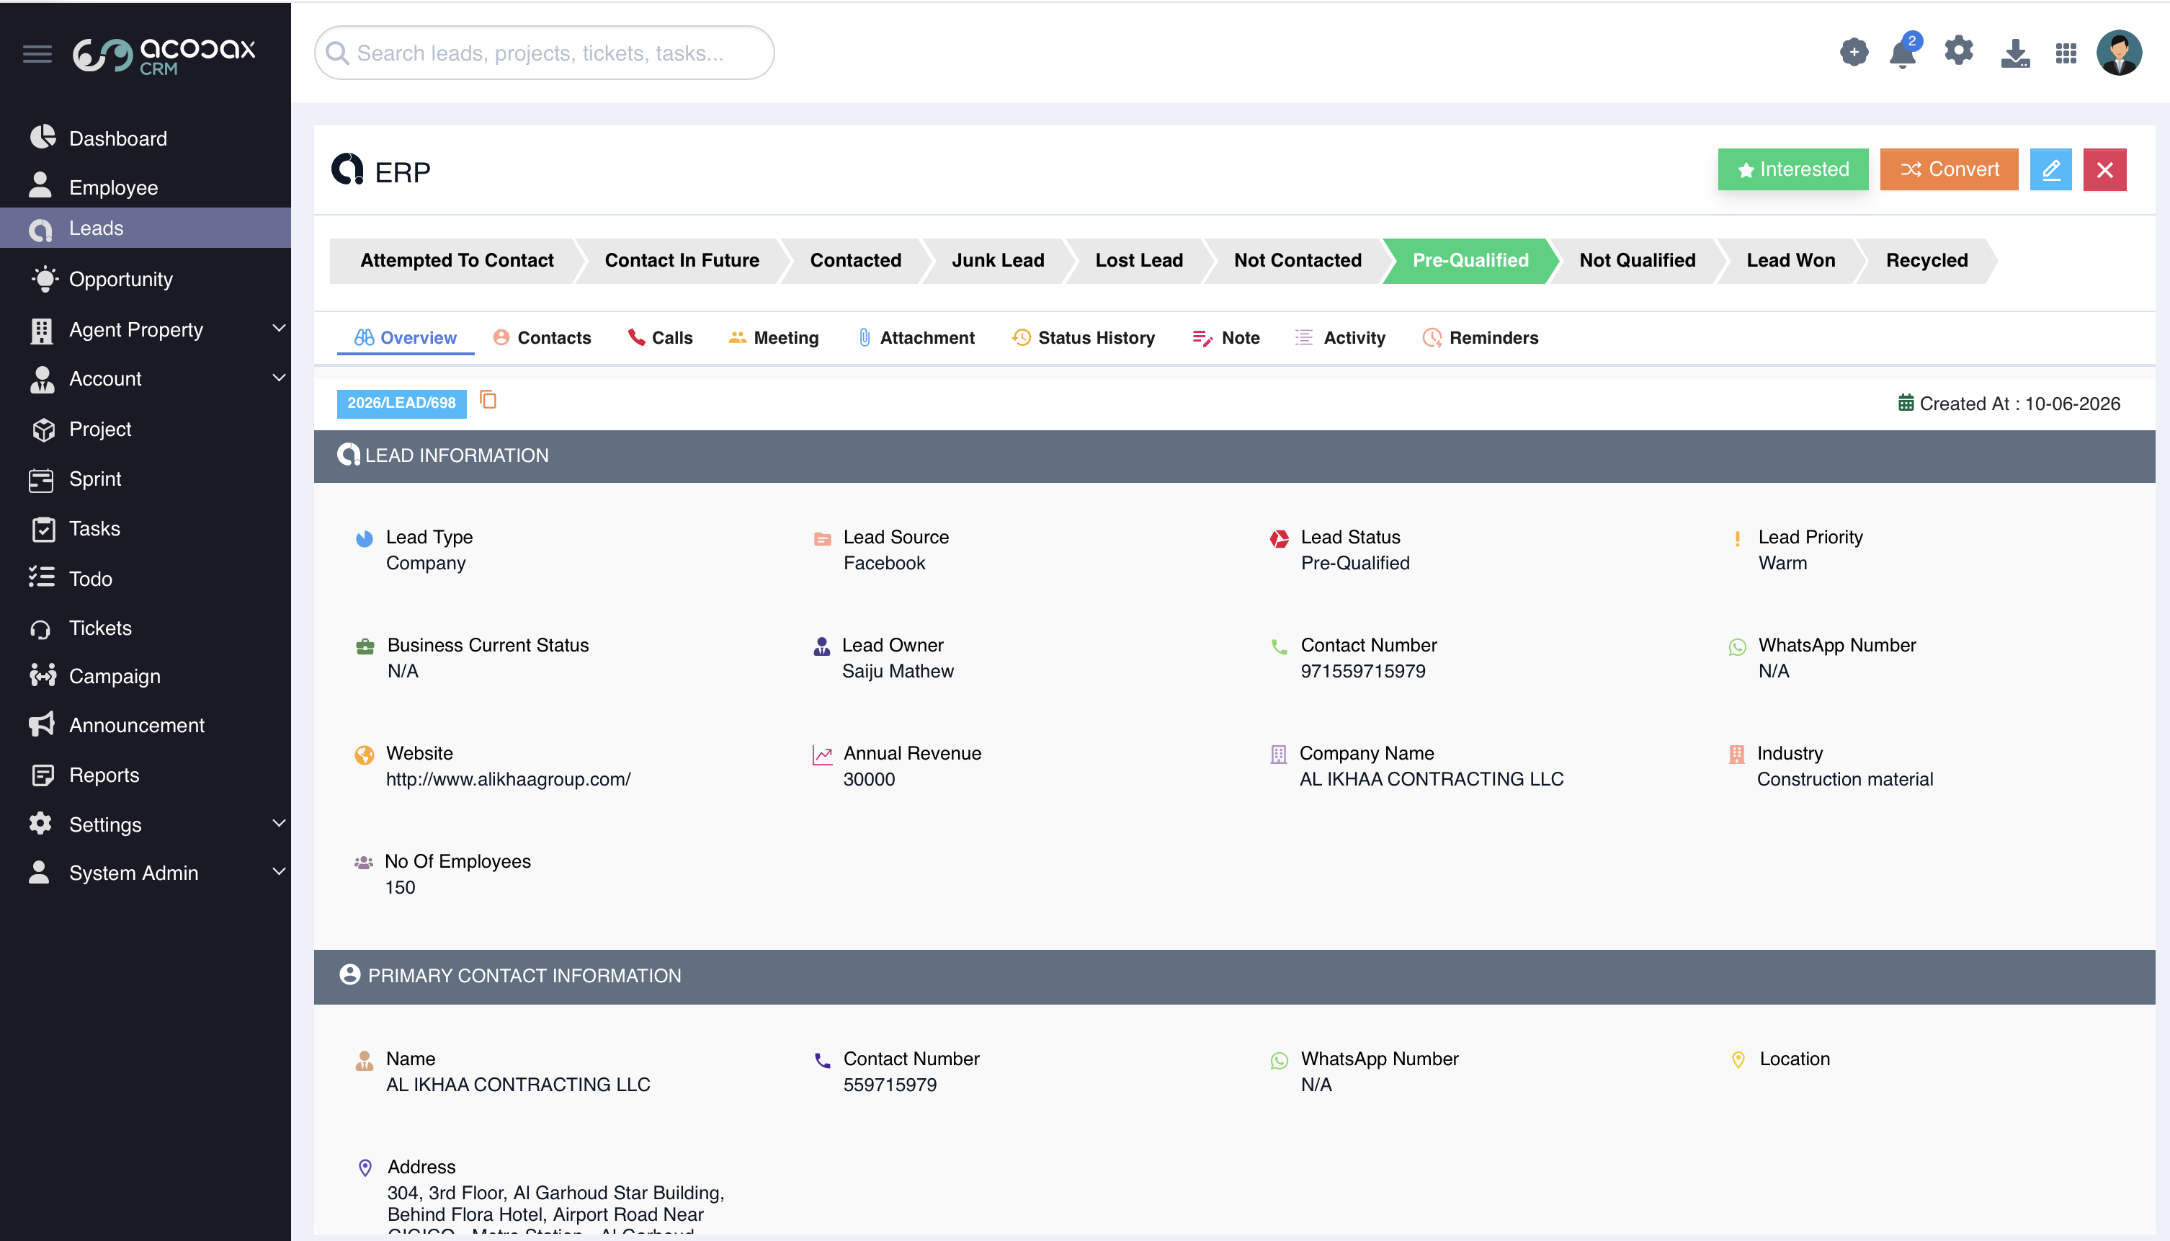Set lead status to Lead Won
The height and width of the screenshot is (1241, 2170).
pyautogui.click(x=1790, y=261)
